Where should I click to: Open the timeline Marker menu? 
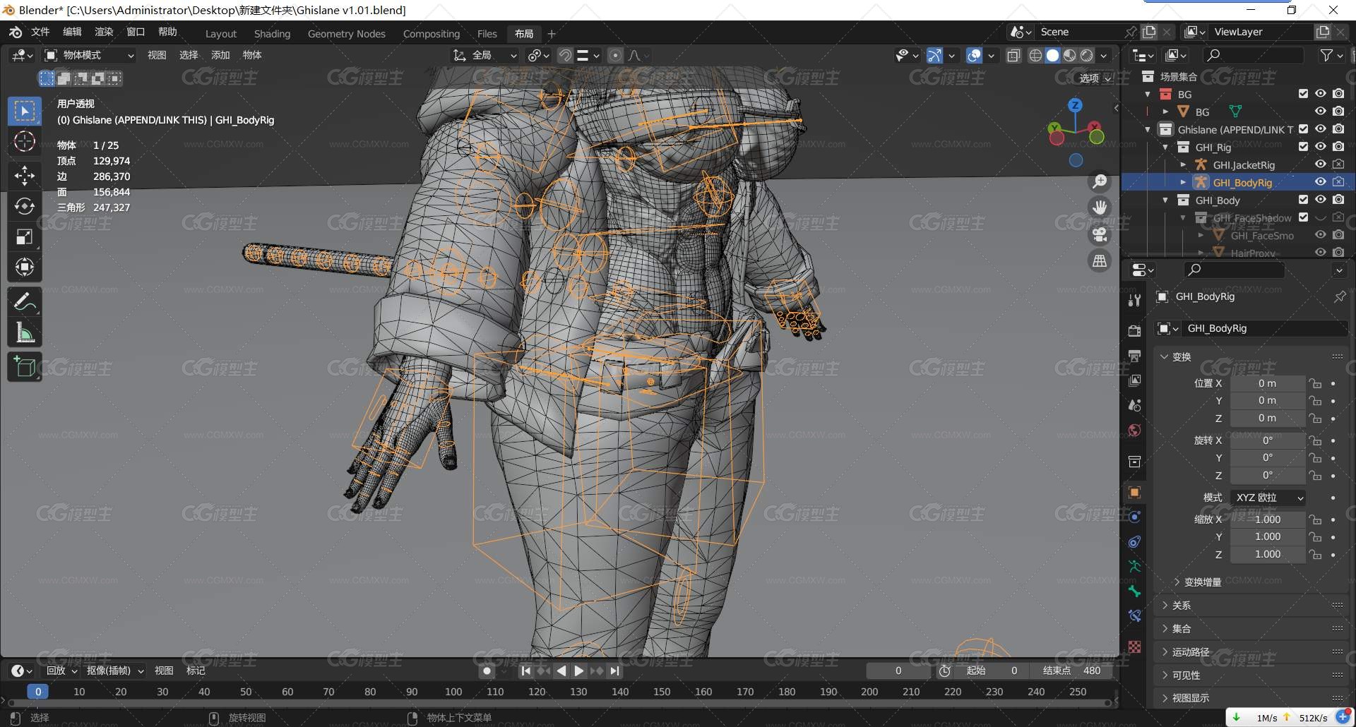(x=196, y=671)
